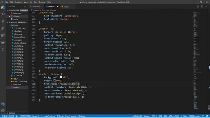The height and width of the screenshot is (118, 210).
Task: Open the Run and Debug view
Action: [3, 28]
